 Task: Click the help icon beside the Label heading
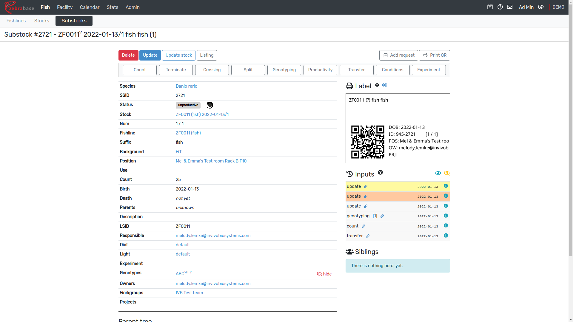coord(377,85)
